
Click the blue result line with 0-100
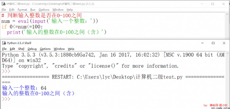pos(39,93)
